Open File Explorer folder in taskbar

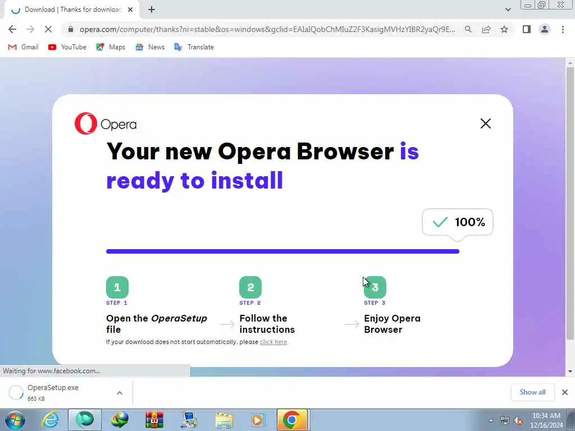point(224,420)
